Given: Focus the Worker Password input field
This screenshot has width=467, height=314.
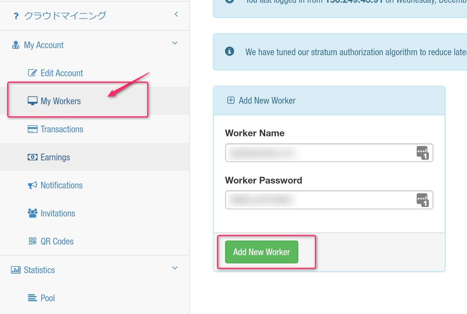Looking at the screenshot, I should (x=320, y=200).
